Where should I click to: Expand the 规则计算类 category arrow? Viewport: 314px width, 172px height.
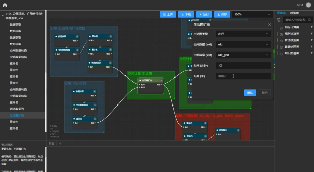click(x=312, y=34)
